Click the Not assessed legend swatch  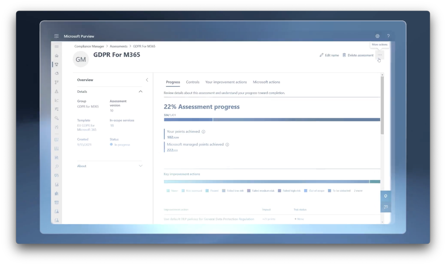pyautogui.click(x=183, y=191)
